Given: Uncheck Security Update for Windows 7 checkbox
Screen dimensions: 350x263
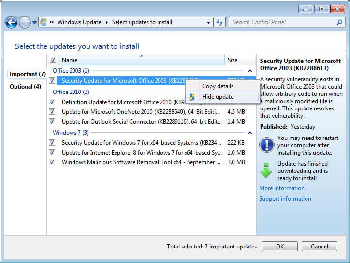Looking at the screenshot, I should pos(52,143).
